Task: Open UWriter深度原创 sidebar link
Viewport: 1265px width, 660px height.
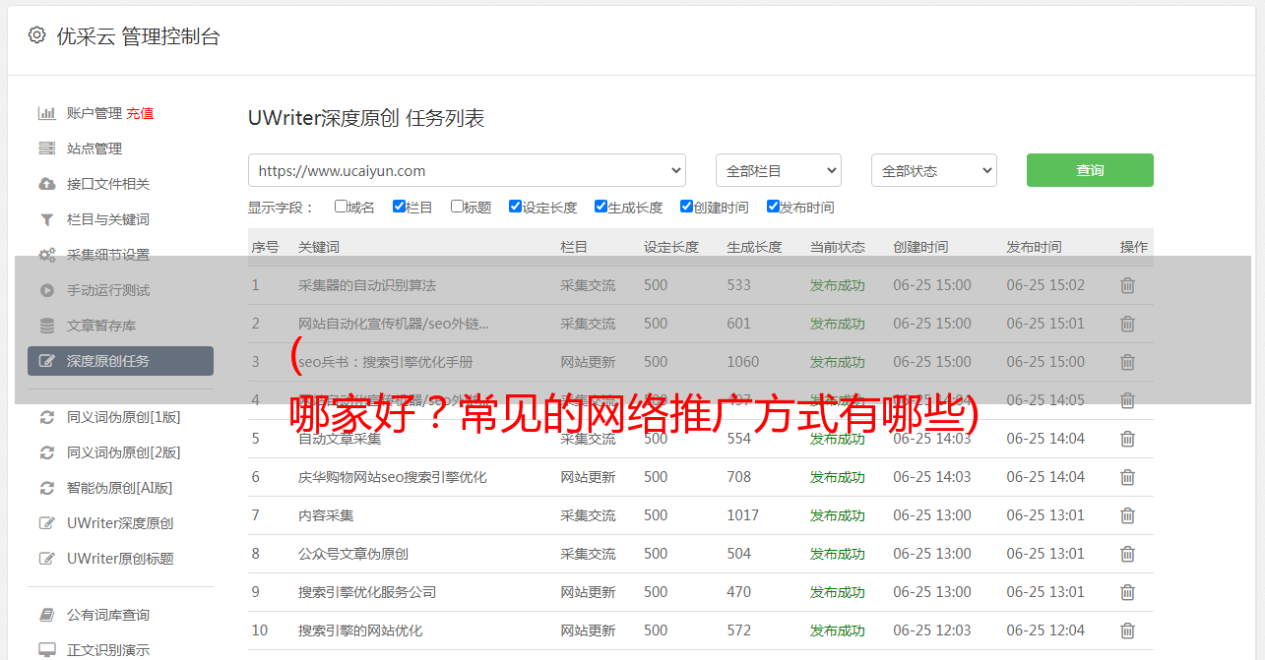Action: 120,523
